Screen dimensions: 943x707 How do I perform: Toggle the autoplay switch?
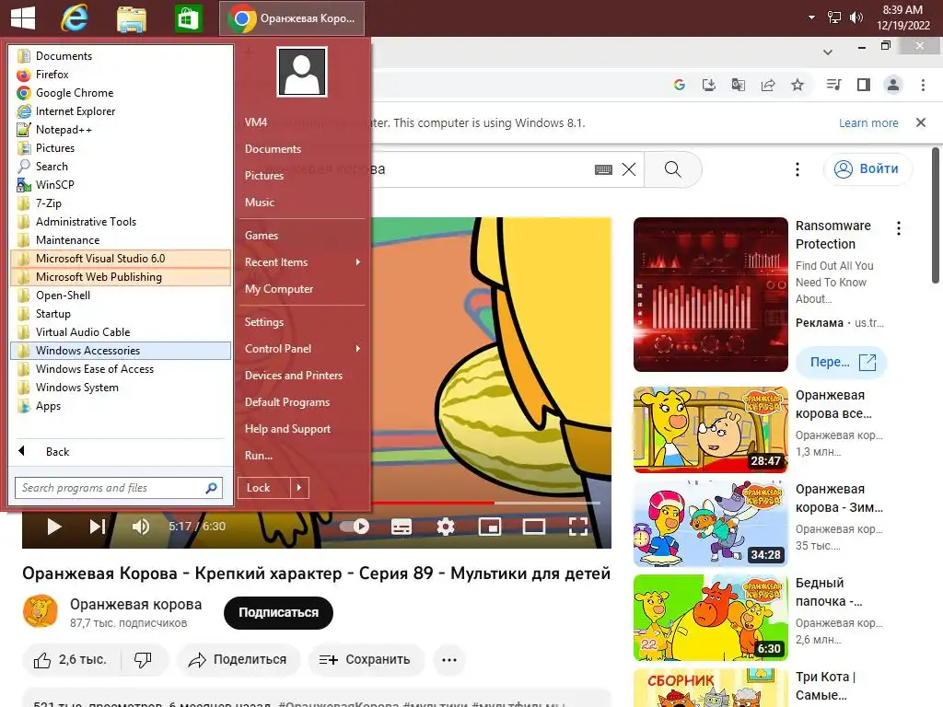tap(355, 527)
